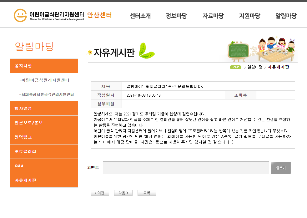The height and width of the screenshot is (218, 307).
Task: Open the 센터소개 top menu
Action: pos(140,16)
